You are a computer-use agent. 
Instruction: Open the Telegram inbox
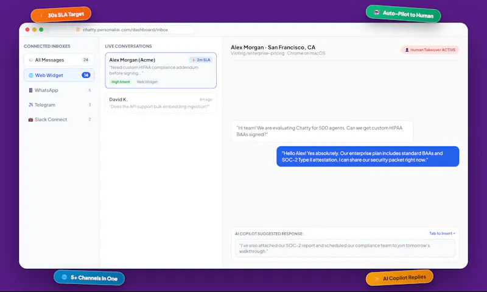point(59,105)
